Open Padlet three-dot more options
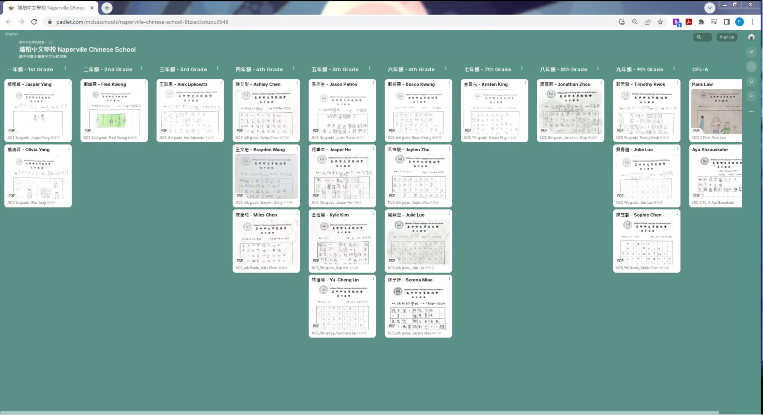 pos(751,111)
